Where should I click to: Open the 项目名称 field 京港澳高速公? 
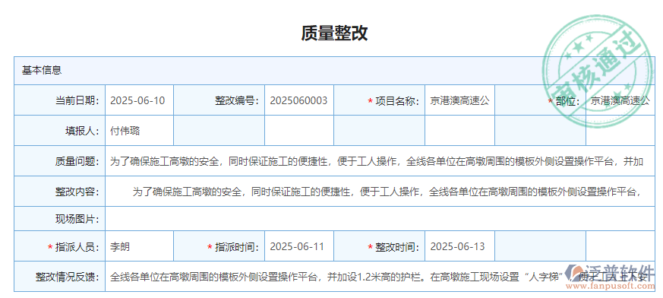[459, 100]
